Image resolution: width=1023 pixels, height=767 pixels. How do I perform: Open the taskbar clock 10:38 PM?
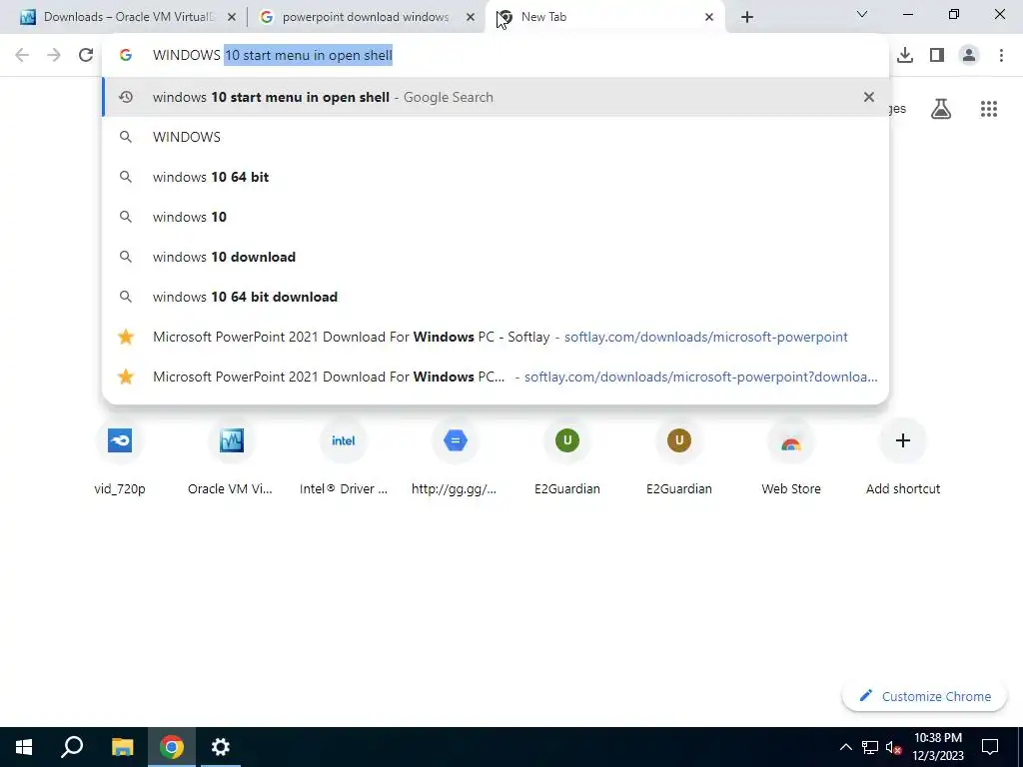pos(938,747)
